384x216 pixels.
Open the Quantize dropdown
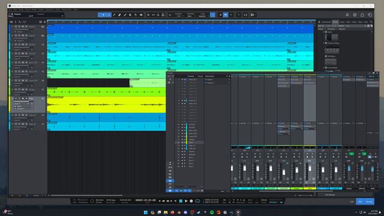[x=179, y=15]
